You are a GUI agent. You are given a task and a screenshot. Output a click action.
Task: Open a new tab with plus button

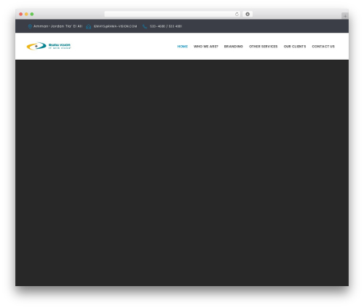[345, 16]
